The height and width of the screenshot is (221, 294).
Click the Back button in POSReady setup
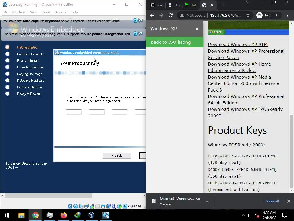(117, 155)
